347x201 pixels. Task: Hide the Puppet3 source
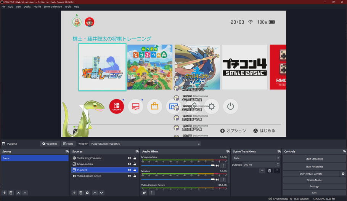point(130,170)
